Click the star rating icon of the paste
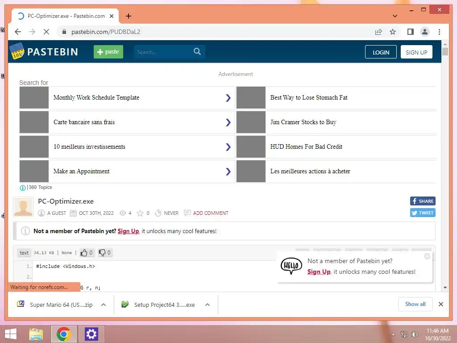This screenshot has width=457, height=343. click(140, 213)
